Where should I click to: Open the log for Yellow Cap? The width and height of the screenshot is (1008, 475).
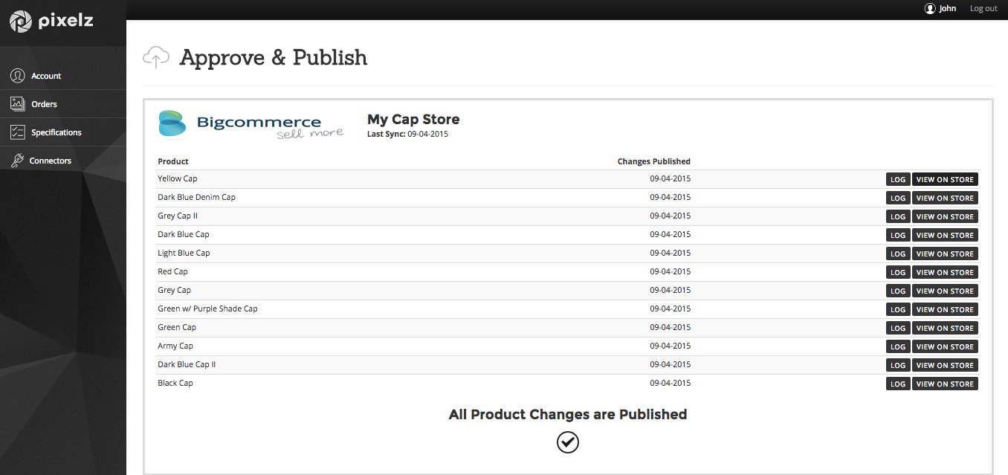pos(898,179)
